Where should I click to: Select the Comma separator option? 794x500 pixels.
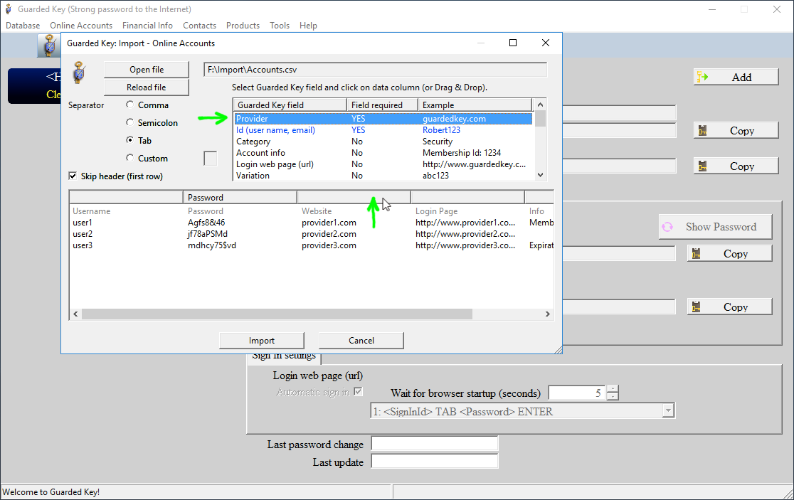129,105
